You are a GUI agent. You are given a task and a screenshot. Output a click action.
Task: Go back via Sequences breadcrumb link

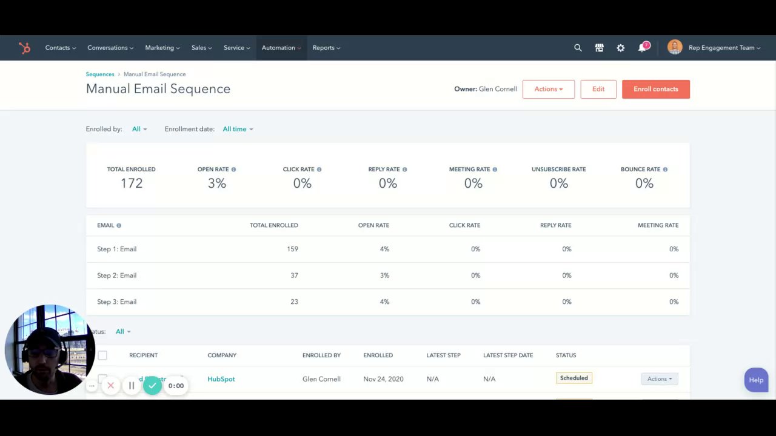pos(100,74)
